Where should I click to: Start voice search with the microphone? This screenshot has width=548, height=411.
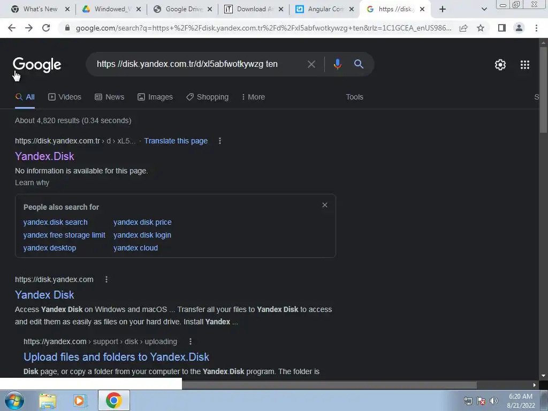click(337, 64)
